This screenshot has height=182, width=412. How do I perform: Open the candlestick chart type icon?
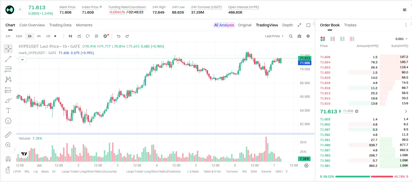[70, 36]
